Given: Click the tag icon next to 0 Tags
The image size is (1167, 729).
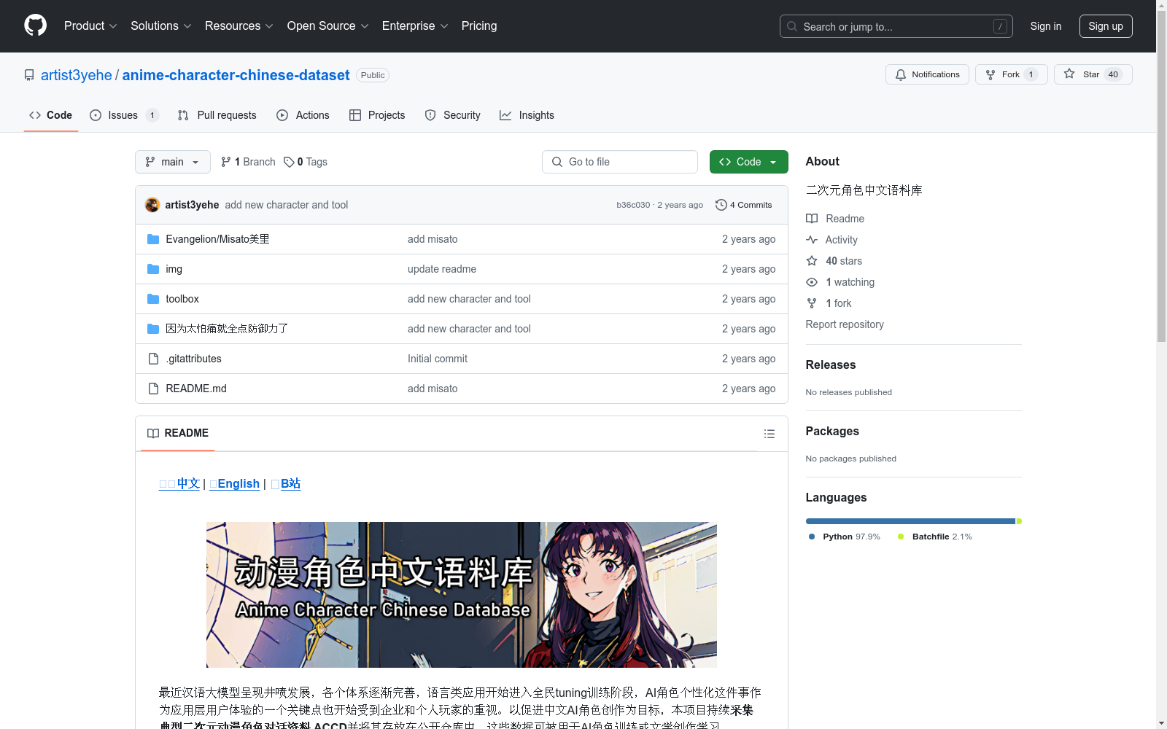Looking at the screenshot, I should tap(289, 162).
